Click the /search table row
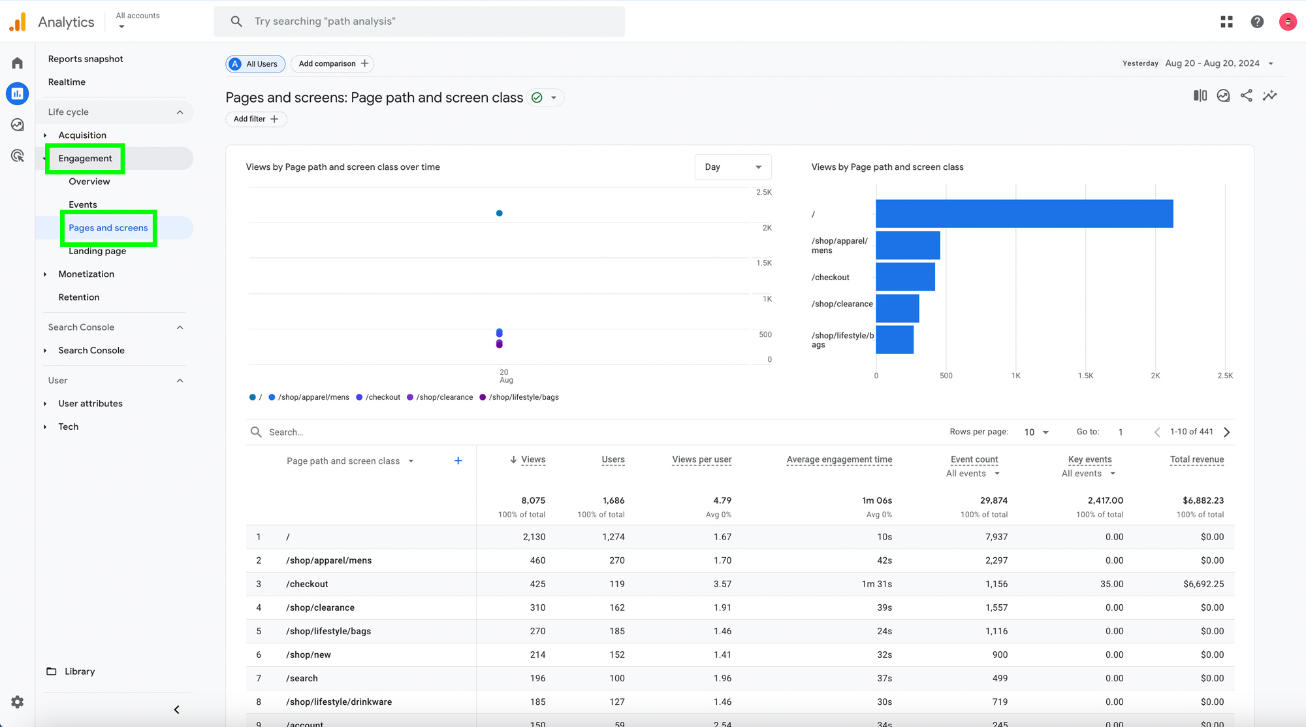1306x727 pixels. pos(741,679)
